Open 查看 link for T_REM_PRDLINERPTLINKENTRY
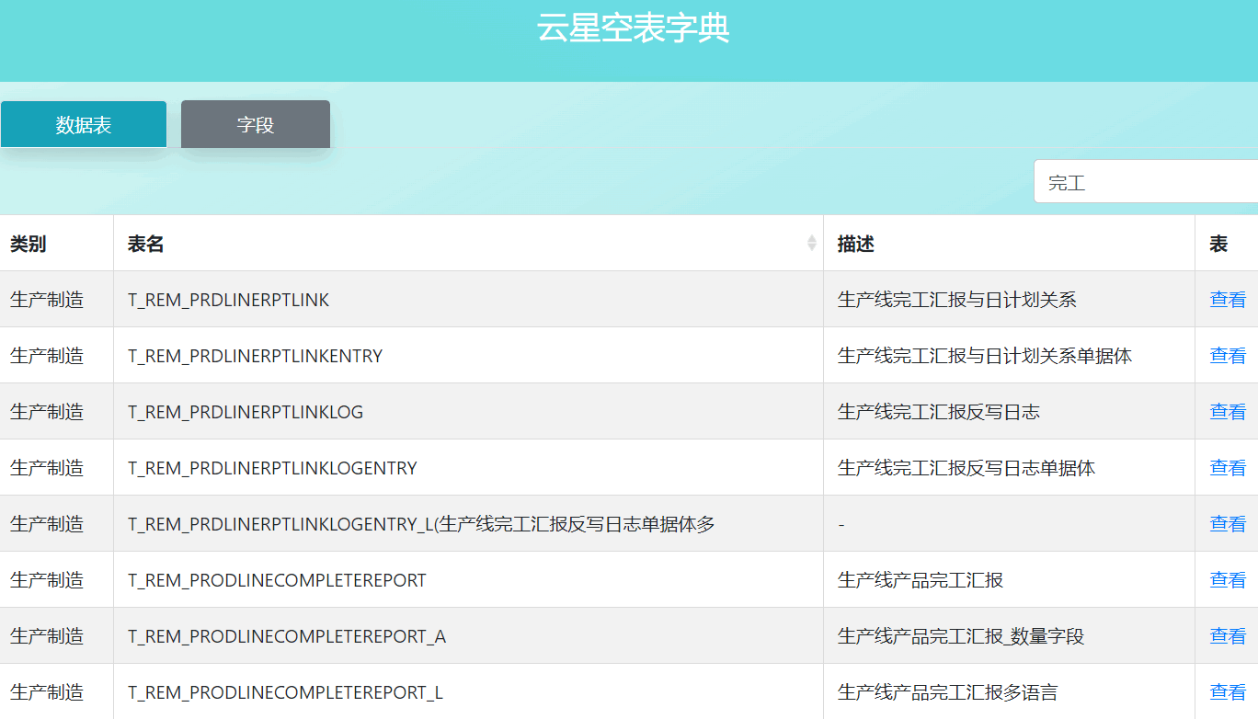Viewport: 1258px width, 719px height. pyautogui.click(x=1228, y=356)
